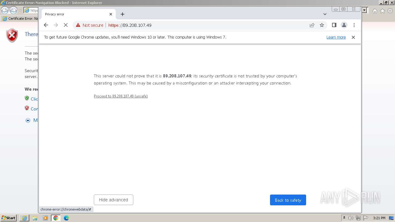Dismiss the Windows 7 update infobar
This screenshot has height=222, width=395.
pyautogui.click(x=353, y=37)
